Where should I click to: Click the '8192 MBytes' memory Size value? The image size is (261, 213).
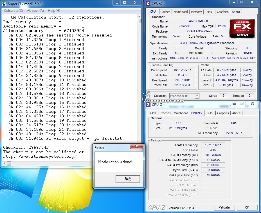178,128
